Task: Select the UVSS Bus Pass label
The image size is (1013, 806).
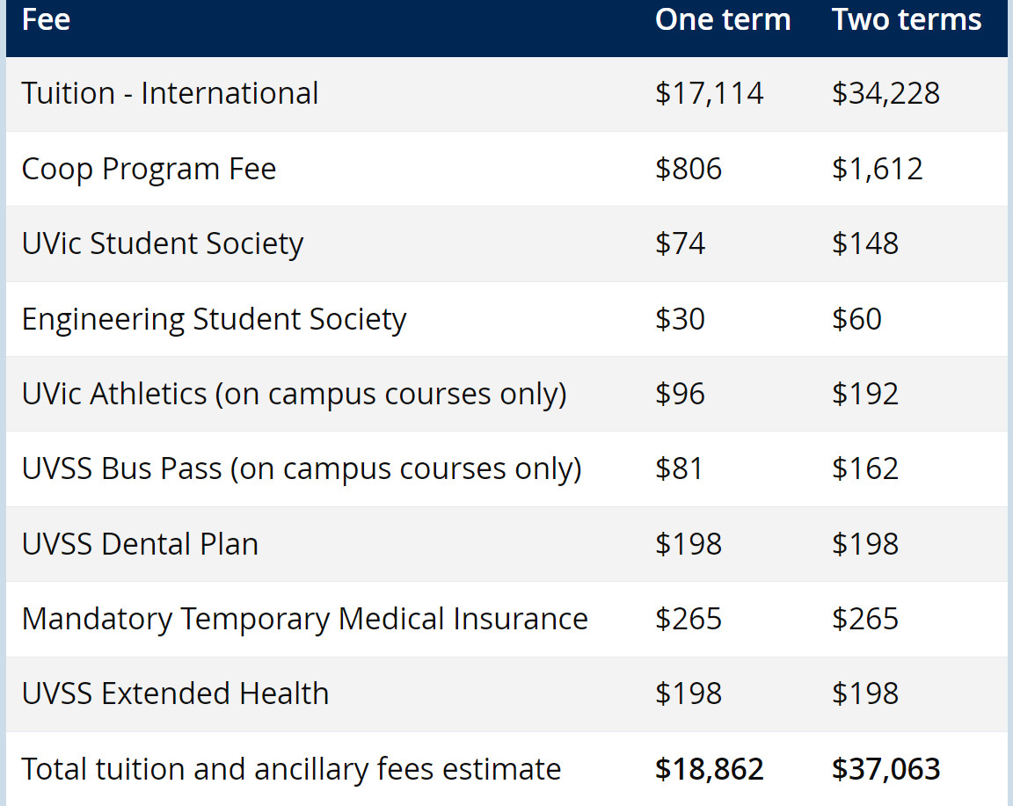Action: (302, 468)
